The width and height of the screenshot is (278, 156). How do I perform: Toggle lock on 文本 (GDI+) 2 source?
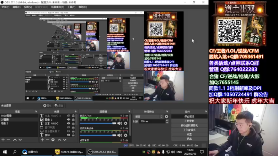(73, 116)
